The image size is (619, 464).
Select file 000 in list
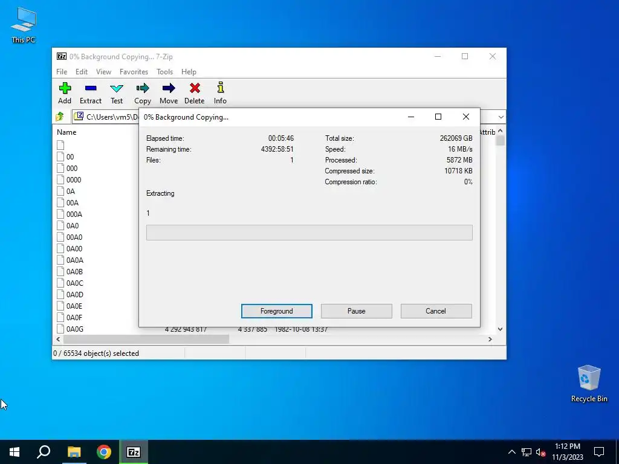point(72,168)
